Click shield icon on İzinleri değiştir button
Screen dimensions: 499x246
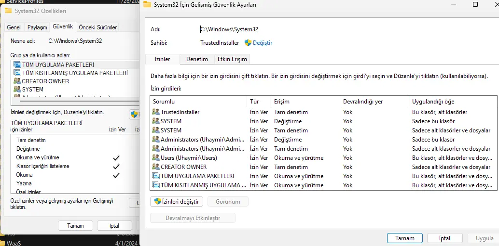click(157, 201)
